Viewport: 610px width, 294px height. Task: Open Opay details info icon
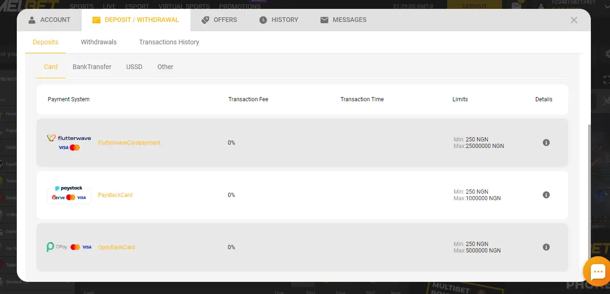click(546, 247)
